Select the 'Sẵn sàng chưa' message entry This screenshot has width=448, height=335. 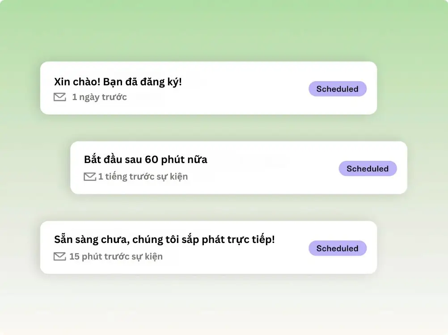tap(166, 239)
